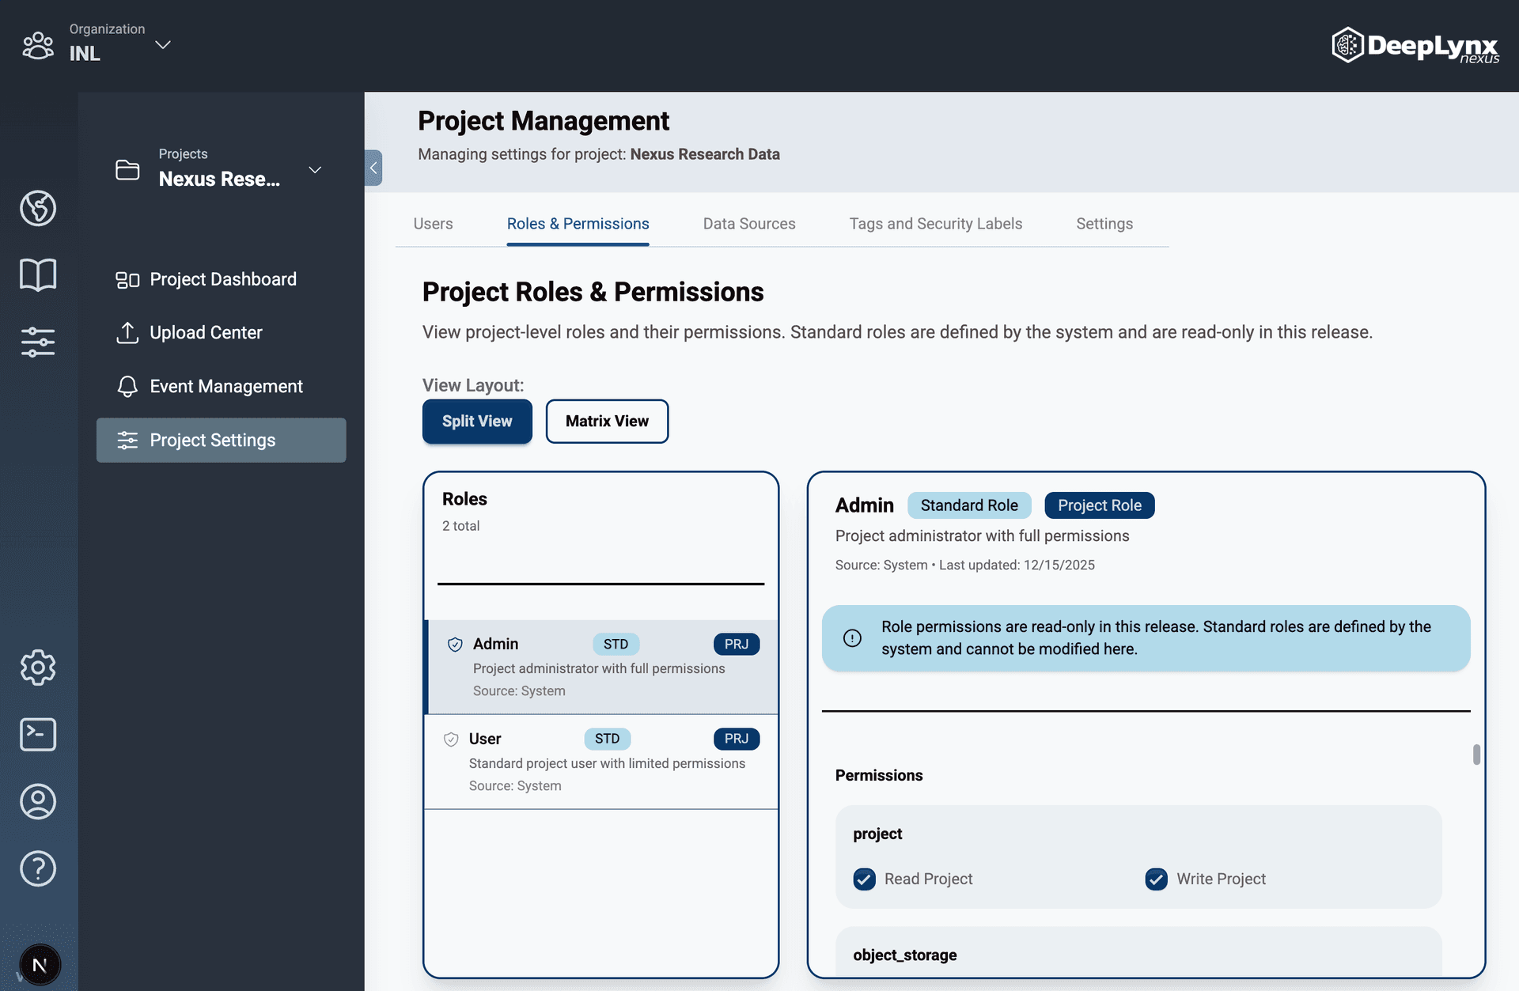Uncheck the Read Project permission
The height and width of the screenshot is (991, 1519).
click(x=864, y=879)
